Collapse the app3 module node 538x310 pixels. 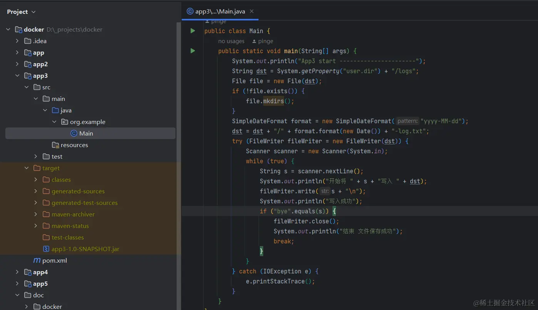click(17, 75)
